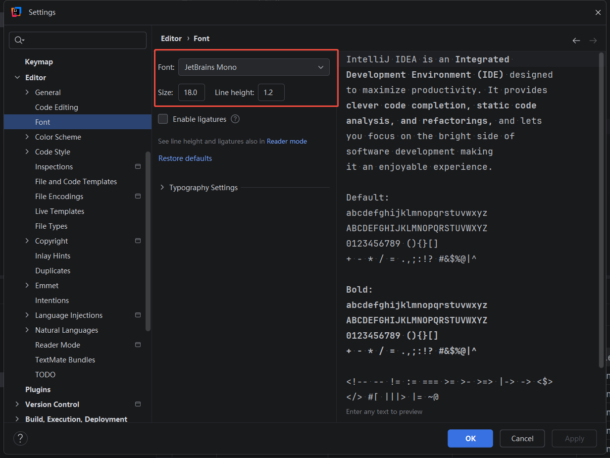Click the font preview scrollbar
Image resolution: width=610 pixels, height=458 pixels.
click(602, 210)
